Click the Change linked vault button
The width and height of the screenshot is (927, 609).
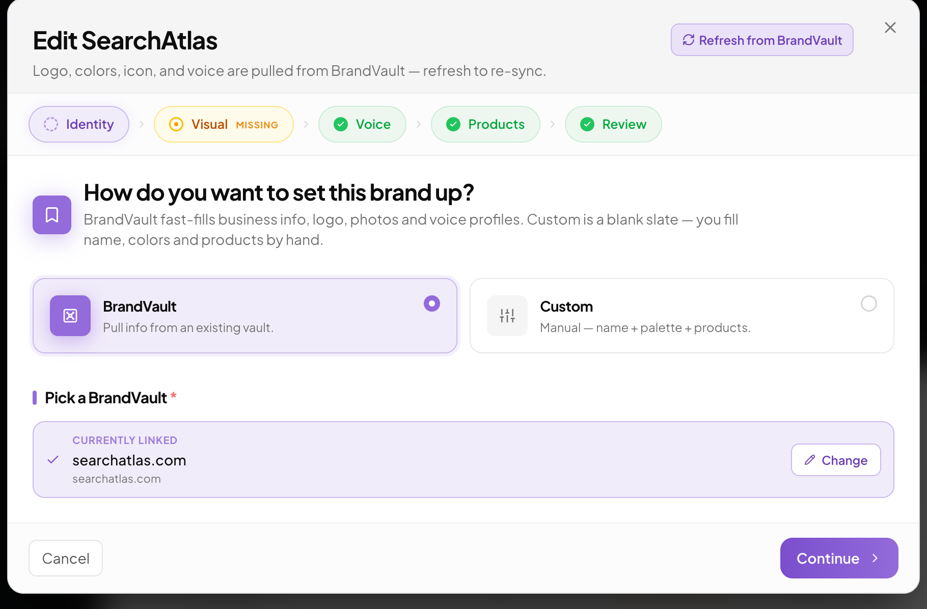pos(836,460)
